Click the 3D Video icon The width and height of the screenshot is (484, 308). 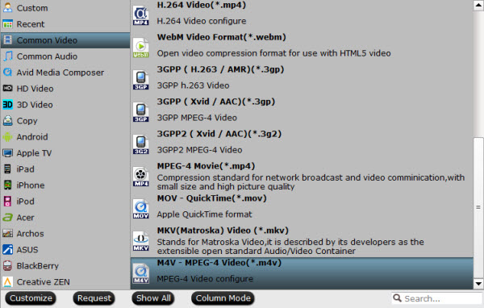click(x=8, y=105)
